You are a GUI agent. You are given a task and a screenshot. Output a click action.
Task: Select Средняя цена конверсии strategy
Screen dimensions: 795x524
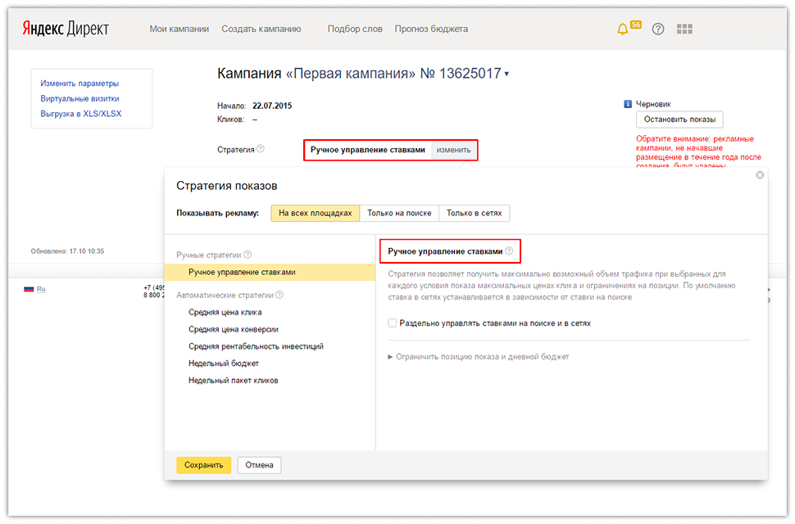coord(234,329)
